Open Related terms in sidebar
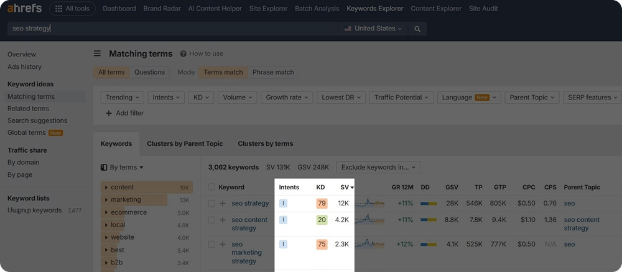Screen dimensions: 622x272 click(x=28, y=109)
